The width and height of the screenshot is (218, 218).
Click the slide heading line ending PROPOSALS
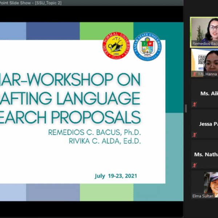coord(70,117)
